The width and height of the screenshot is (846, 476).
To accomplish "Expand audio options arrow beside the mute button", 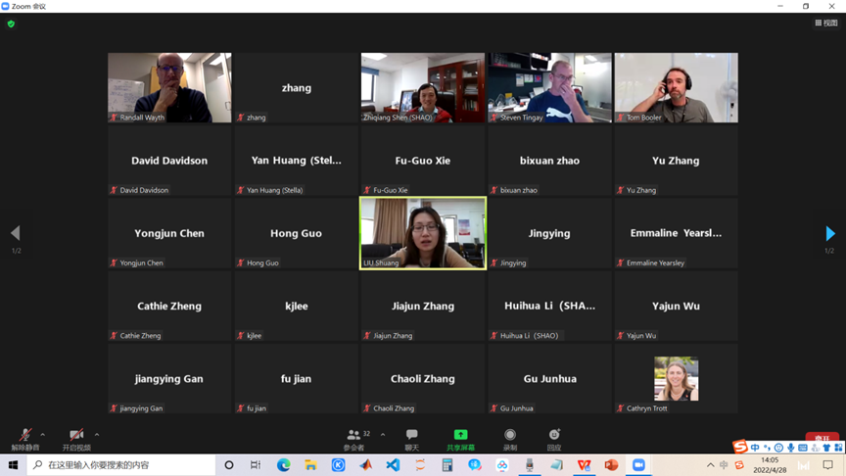I will pyautogui.click(x=43, y=435).
